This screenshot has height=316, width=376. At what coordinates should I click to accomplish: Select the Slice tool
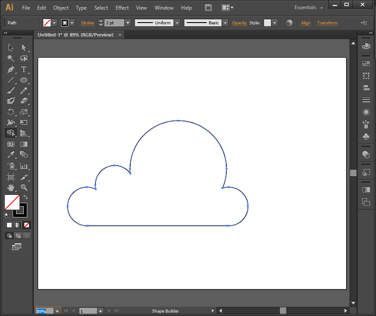tap(24, 177)
